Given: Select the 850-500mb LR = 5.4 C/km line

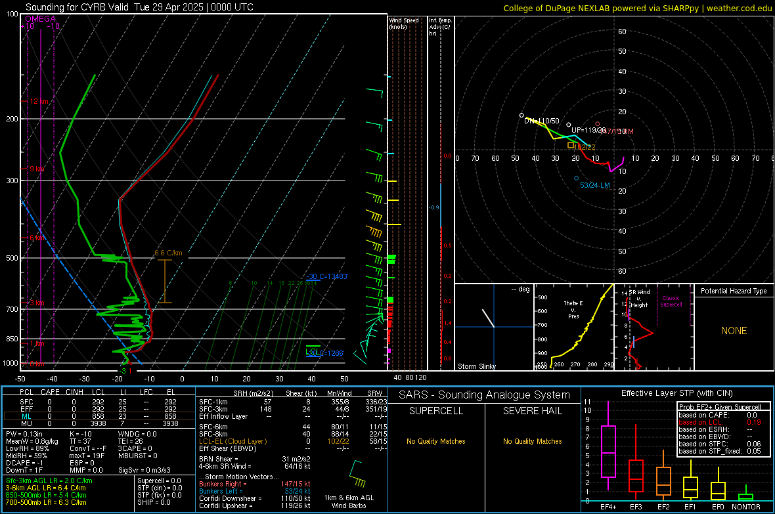Looking at the screenshot, I should tap(46, 495).
